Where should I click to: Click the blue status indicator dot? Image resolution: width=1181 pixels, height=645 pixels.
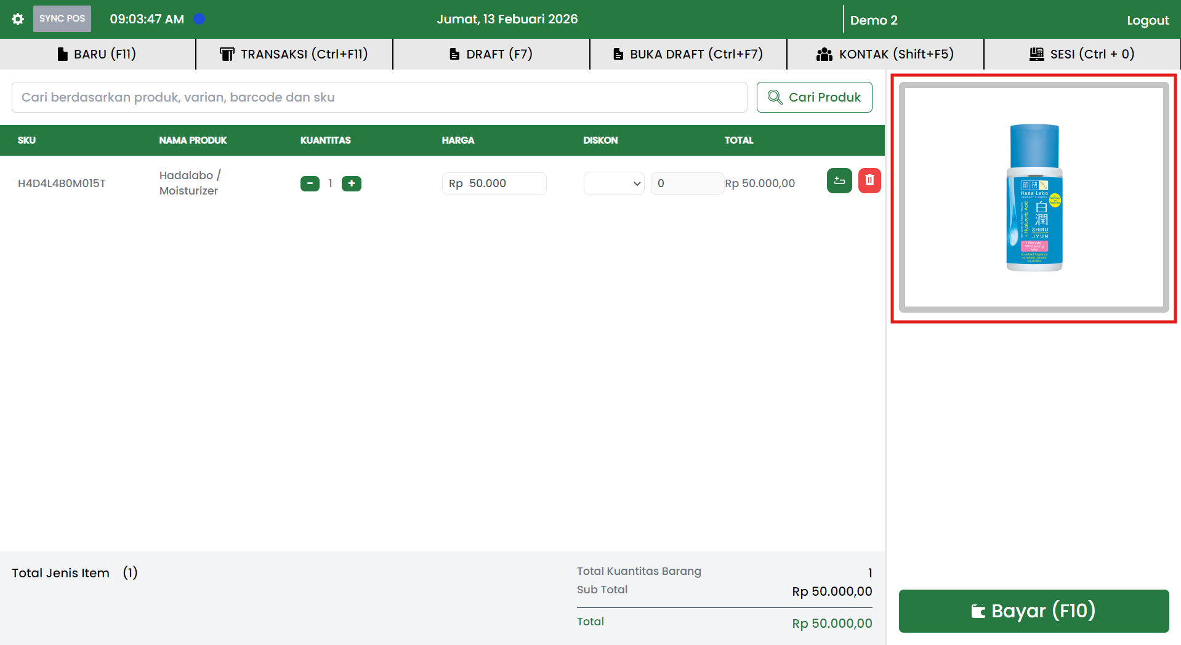click(199, 19)
